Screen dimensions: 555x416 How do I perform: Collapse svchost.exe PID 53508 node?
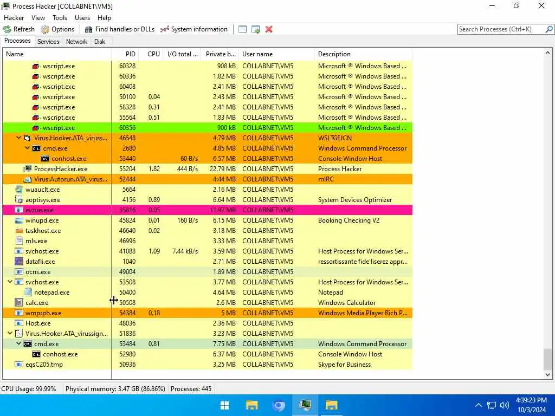click(x=10, y=282)
